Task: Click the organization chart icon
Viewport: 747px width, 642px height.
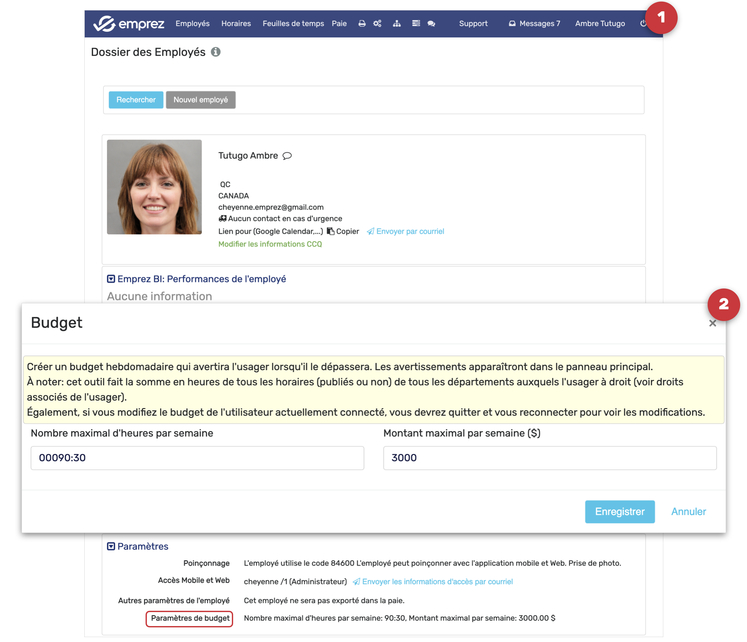Action: (397, 24)
